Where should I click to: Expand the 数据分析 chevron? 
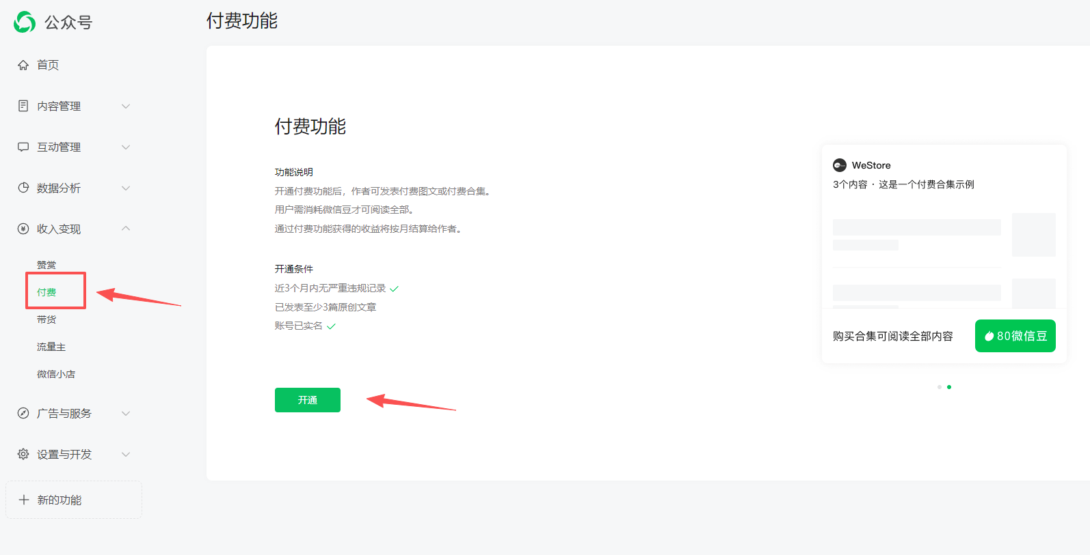click(x=126, y=188)
